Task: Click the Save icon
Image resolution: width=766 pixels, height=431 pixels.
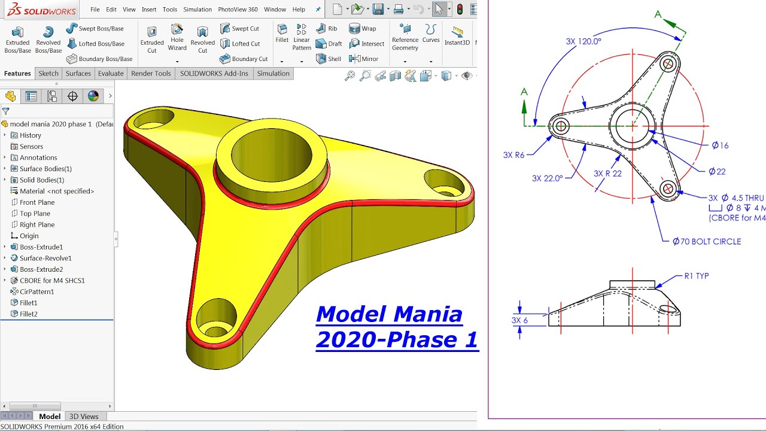Action: [x=378, y=9]
